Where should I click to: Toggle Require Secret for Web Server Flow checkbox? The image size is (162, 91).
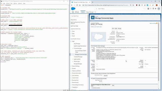tap(145, 61)
